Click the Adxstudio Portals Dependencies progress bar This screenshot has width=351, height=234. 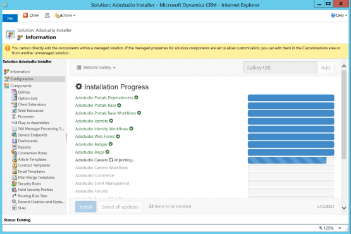(x=291, y=98)
